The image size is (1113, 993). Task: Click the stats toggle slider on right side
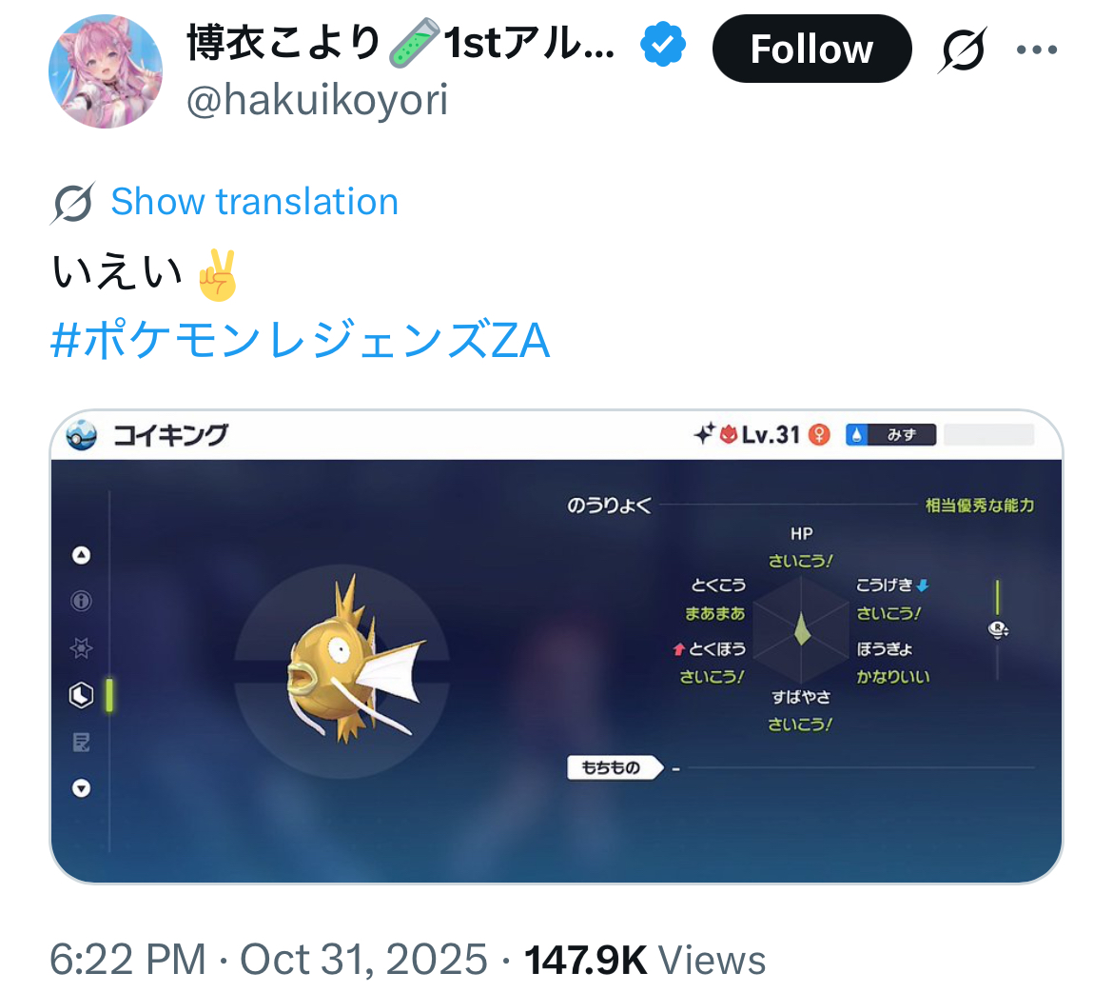tap(998, 629)
